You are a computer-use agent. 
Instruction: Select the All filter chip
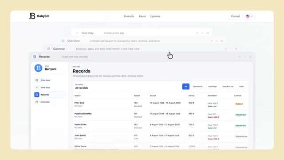coord(185,86)
